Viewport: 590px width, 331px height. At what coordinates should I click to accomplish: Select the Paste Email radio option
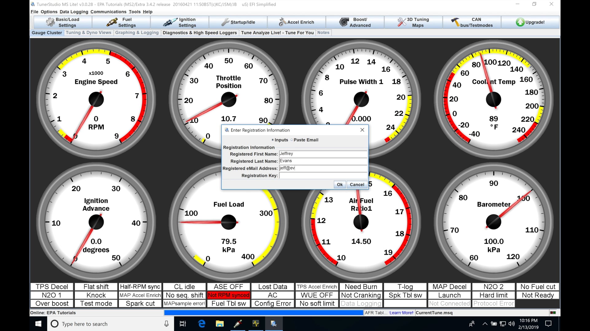tap(292, 140)
